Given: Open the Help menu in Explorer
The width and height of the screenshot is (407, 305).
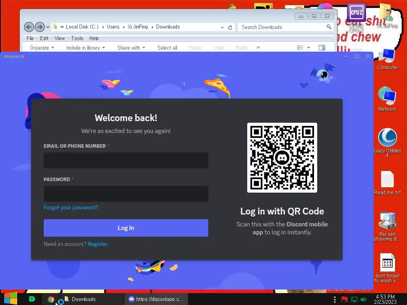Looking at the screenshot, I should pos(94,39).
